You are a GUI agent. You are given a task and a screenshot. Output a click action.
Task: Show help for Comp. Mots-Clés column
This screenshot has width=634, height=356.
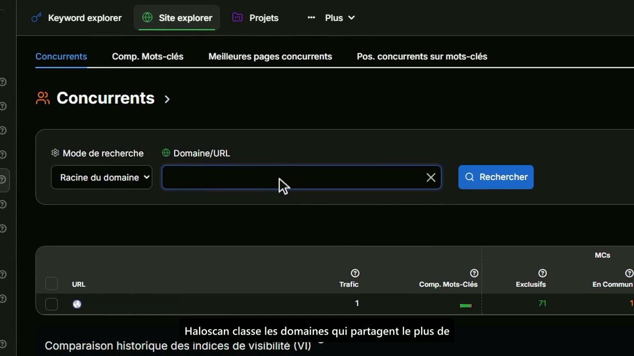tap(474, 273)
